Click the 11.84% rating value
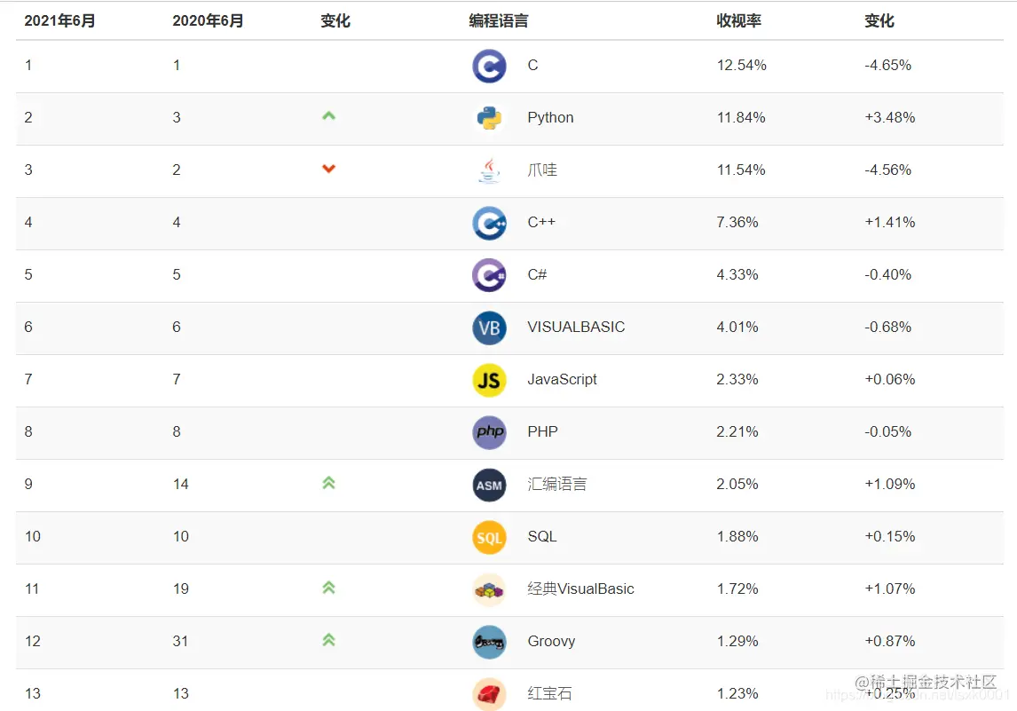 [741, 118]
